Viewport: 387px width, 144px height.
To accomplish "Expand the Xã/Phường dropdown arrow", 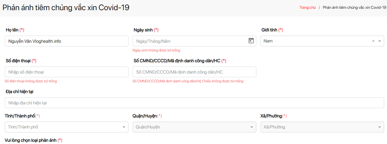I will point(380,127).
